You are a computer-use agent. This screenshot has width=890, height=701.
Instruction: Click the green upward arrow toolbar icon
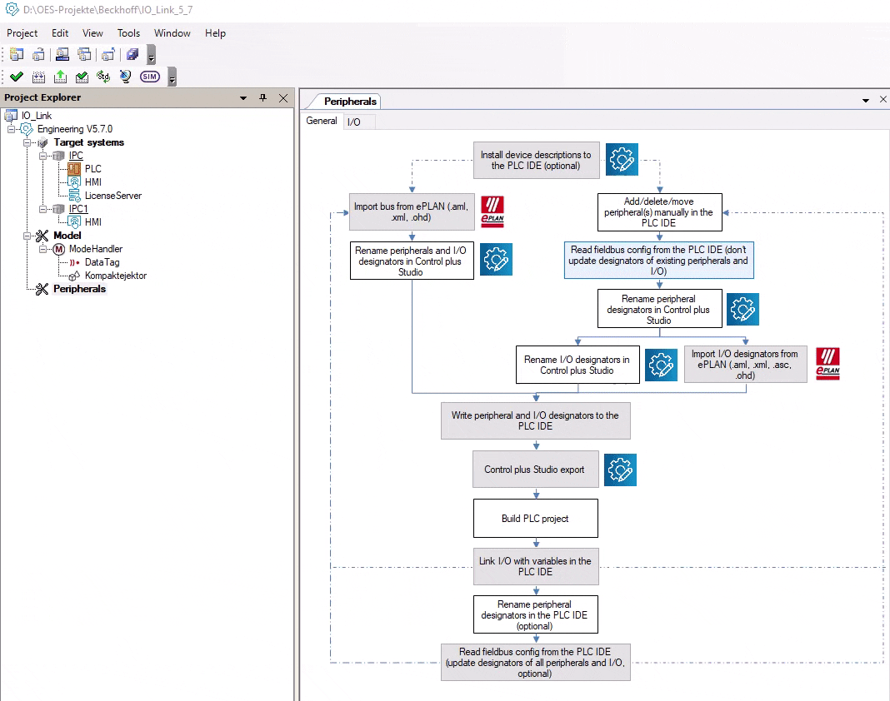point(60,77)
